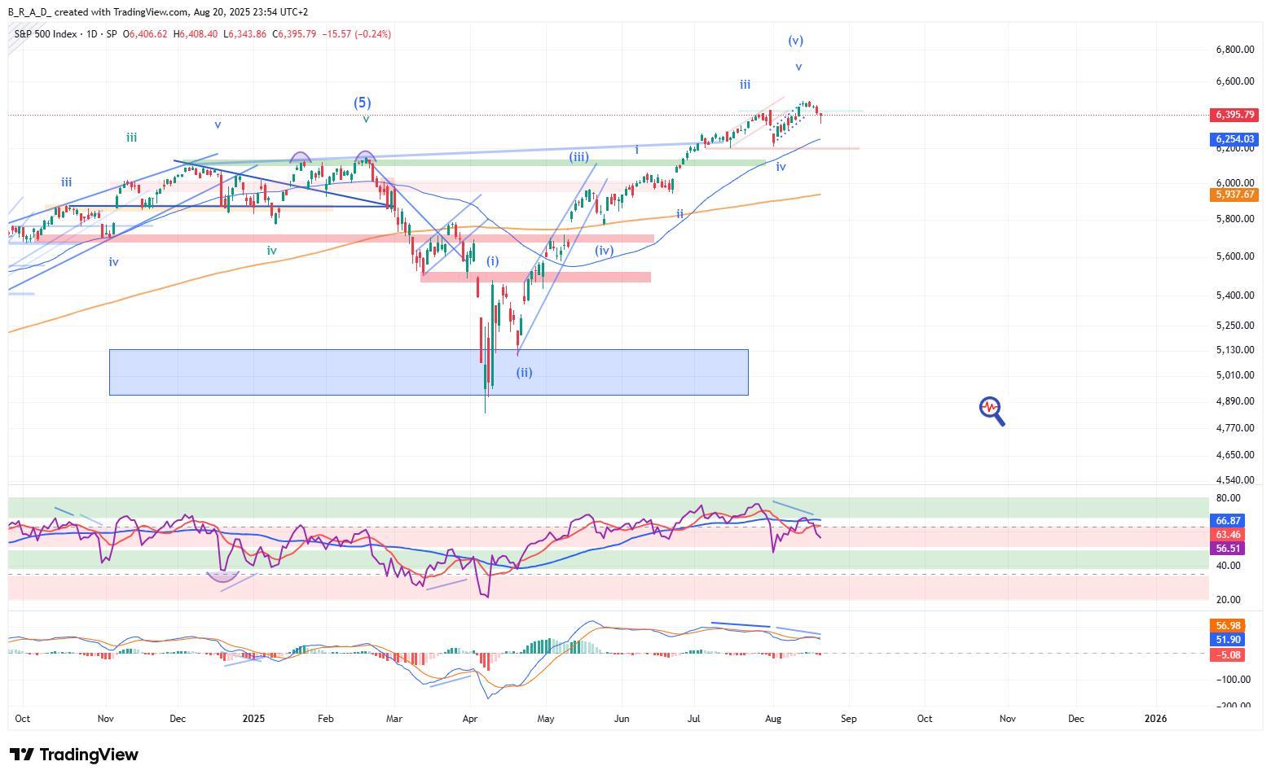The image size is (1271, 779).
Task: Click the RSI purple value label 56.51
Action: point(1228,549)
